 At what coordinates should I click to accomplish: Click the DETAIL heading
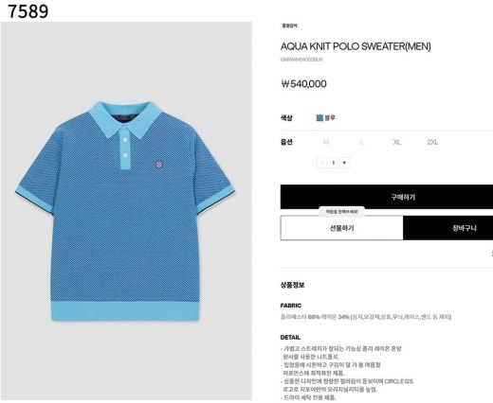pos(290,338)
